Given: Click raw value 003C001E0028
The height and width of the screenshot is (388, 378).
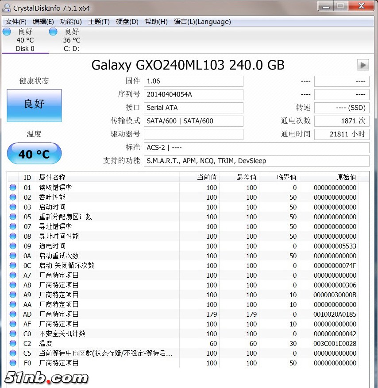Looking at the screenshot, I should [x=335, y=343].
